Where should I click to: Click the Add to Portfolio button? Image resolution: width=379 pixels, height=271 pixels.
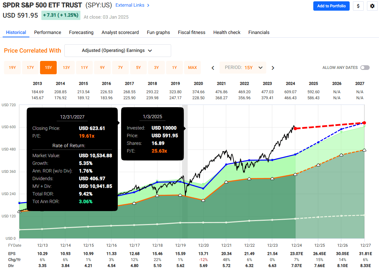pyautogui.click(x=331, y=6)
